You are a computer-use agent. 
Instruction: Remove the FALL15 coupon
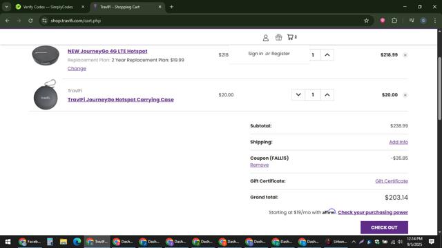coord(260,165)
